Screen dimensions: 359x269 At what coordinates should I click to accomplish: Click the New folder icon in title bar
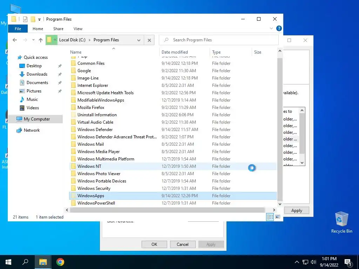[33, 19]
